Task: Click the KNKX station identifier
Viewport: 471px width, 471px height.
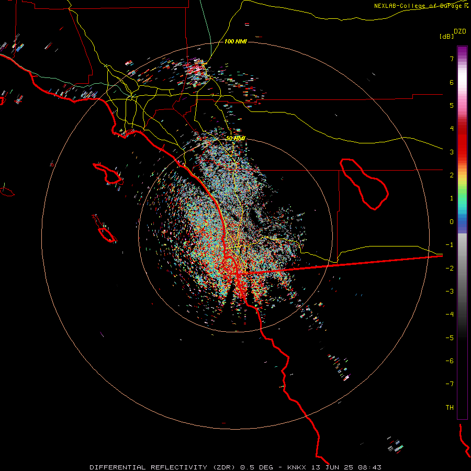Action: 297,467
